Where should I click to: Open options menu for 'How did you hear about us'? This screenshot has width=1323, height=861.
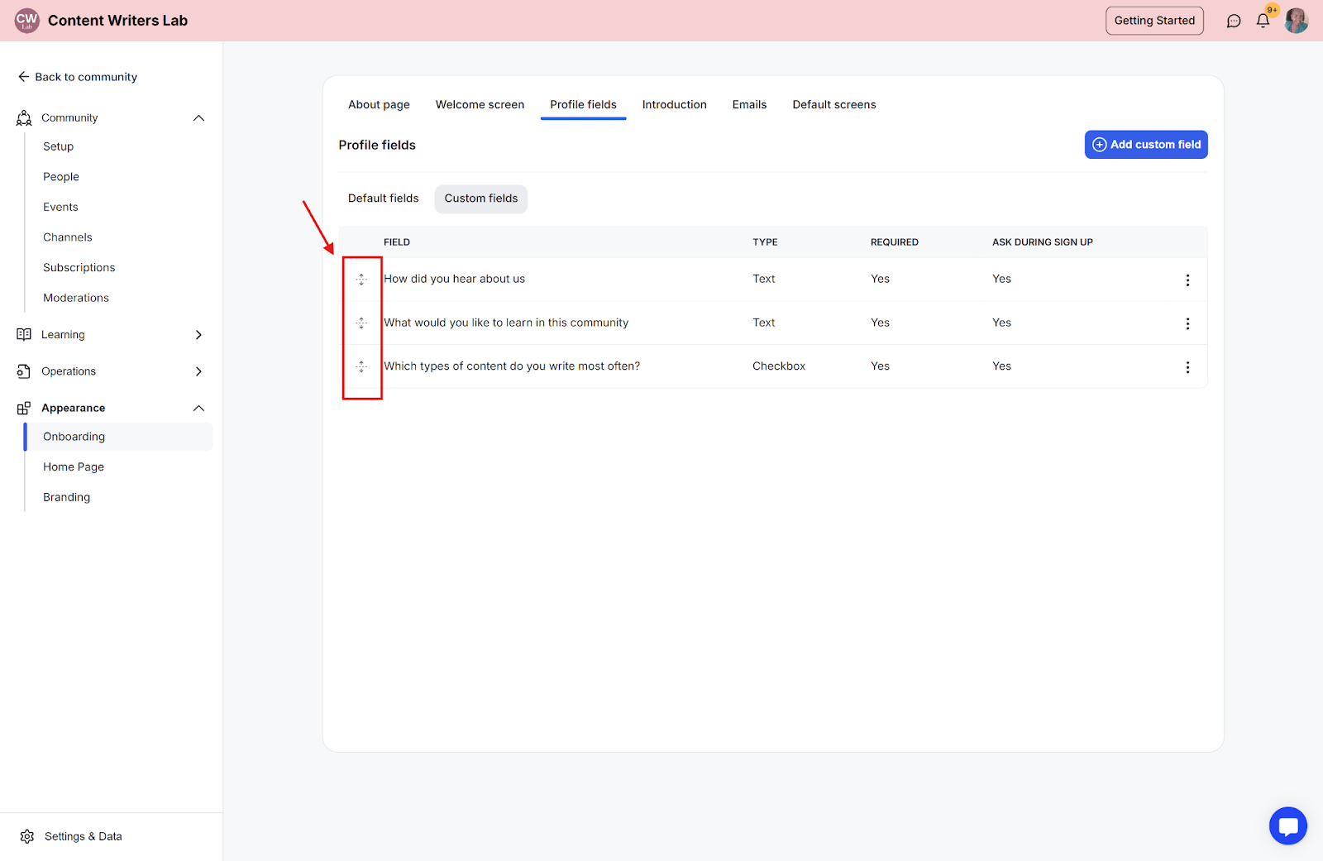[1187, 280]
